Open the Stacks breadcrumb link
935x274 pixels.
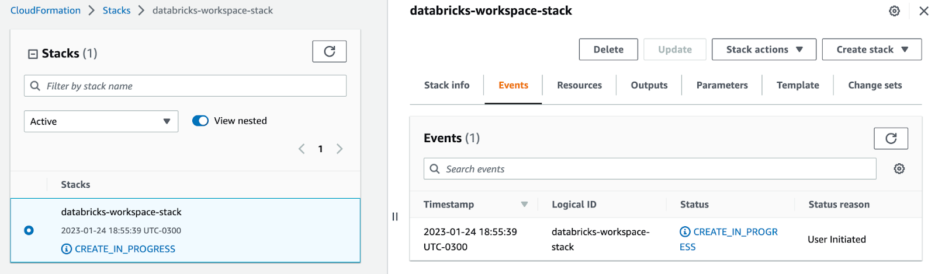[x=116, y=10]
